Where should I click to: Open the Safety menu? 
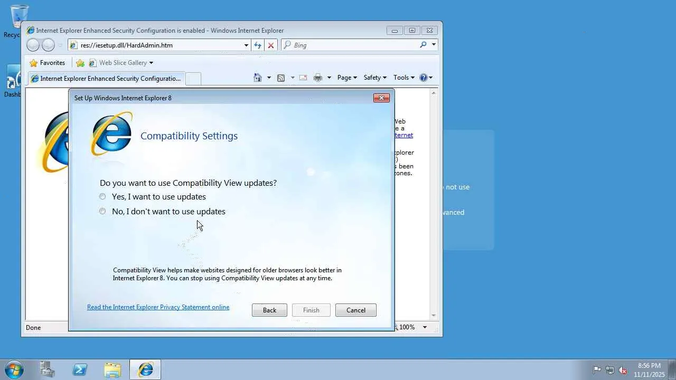click(375, 78)
